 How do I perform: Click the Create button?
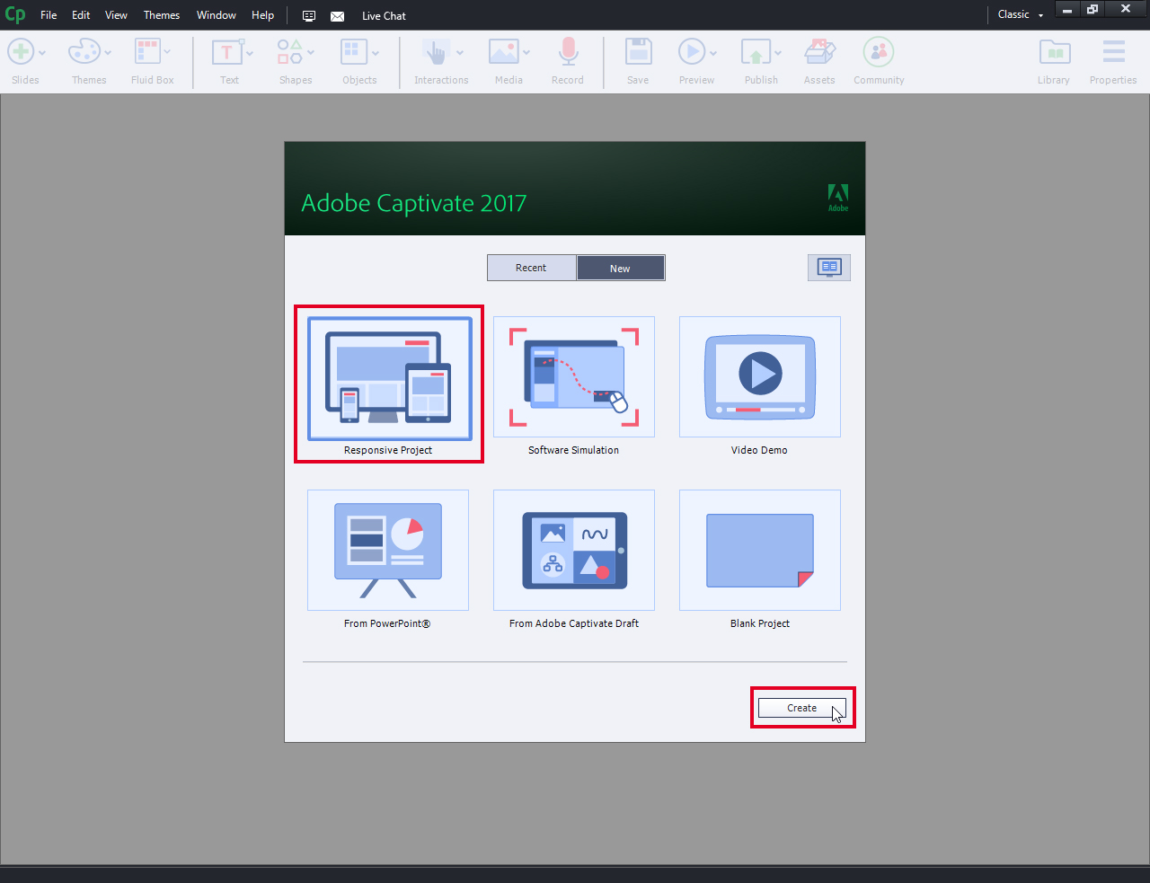pos(801,708)
